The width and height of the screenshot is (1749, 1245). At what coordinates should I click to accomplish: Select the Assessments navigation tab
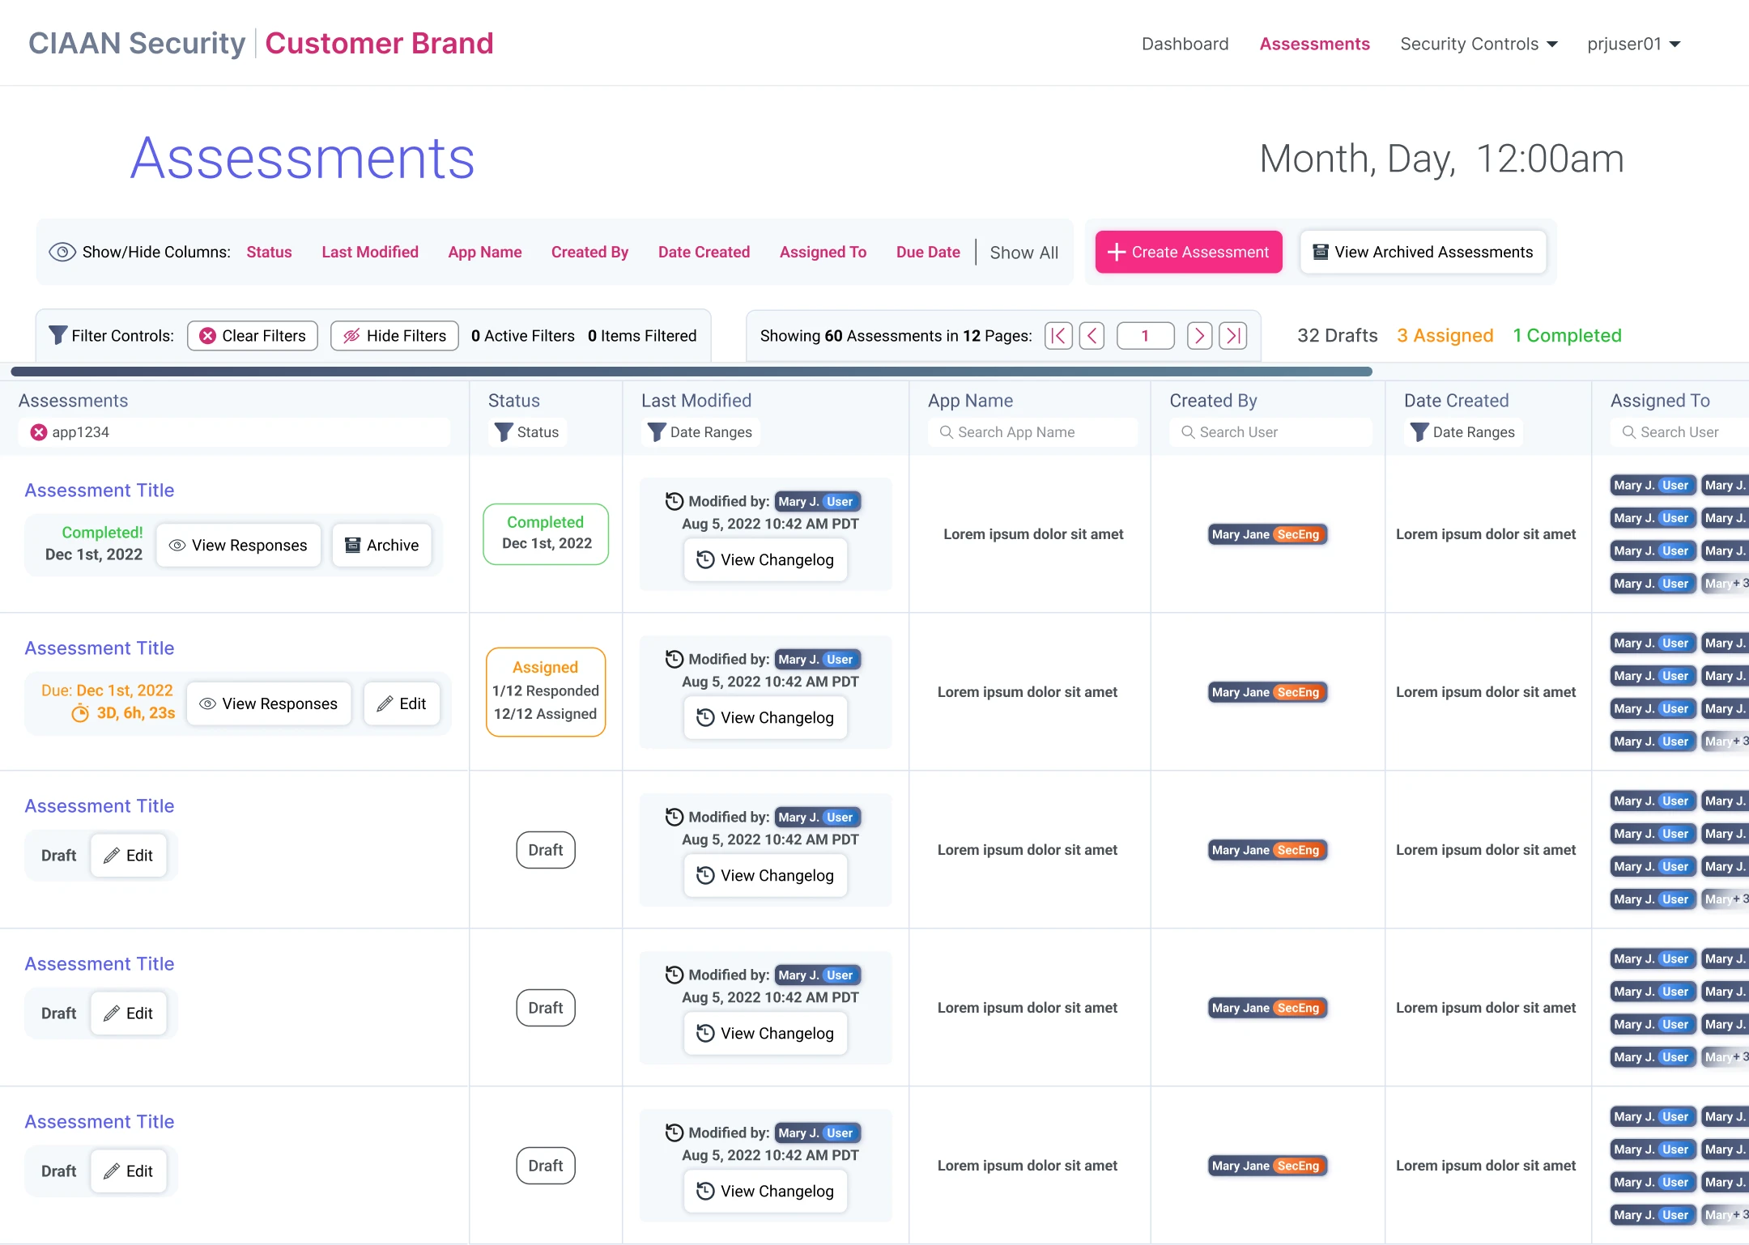click(1314, 44)
